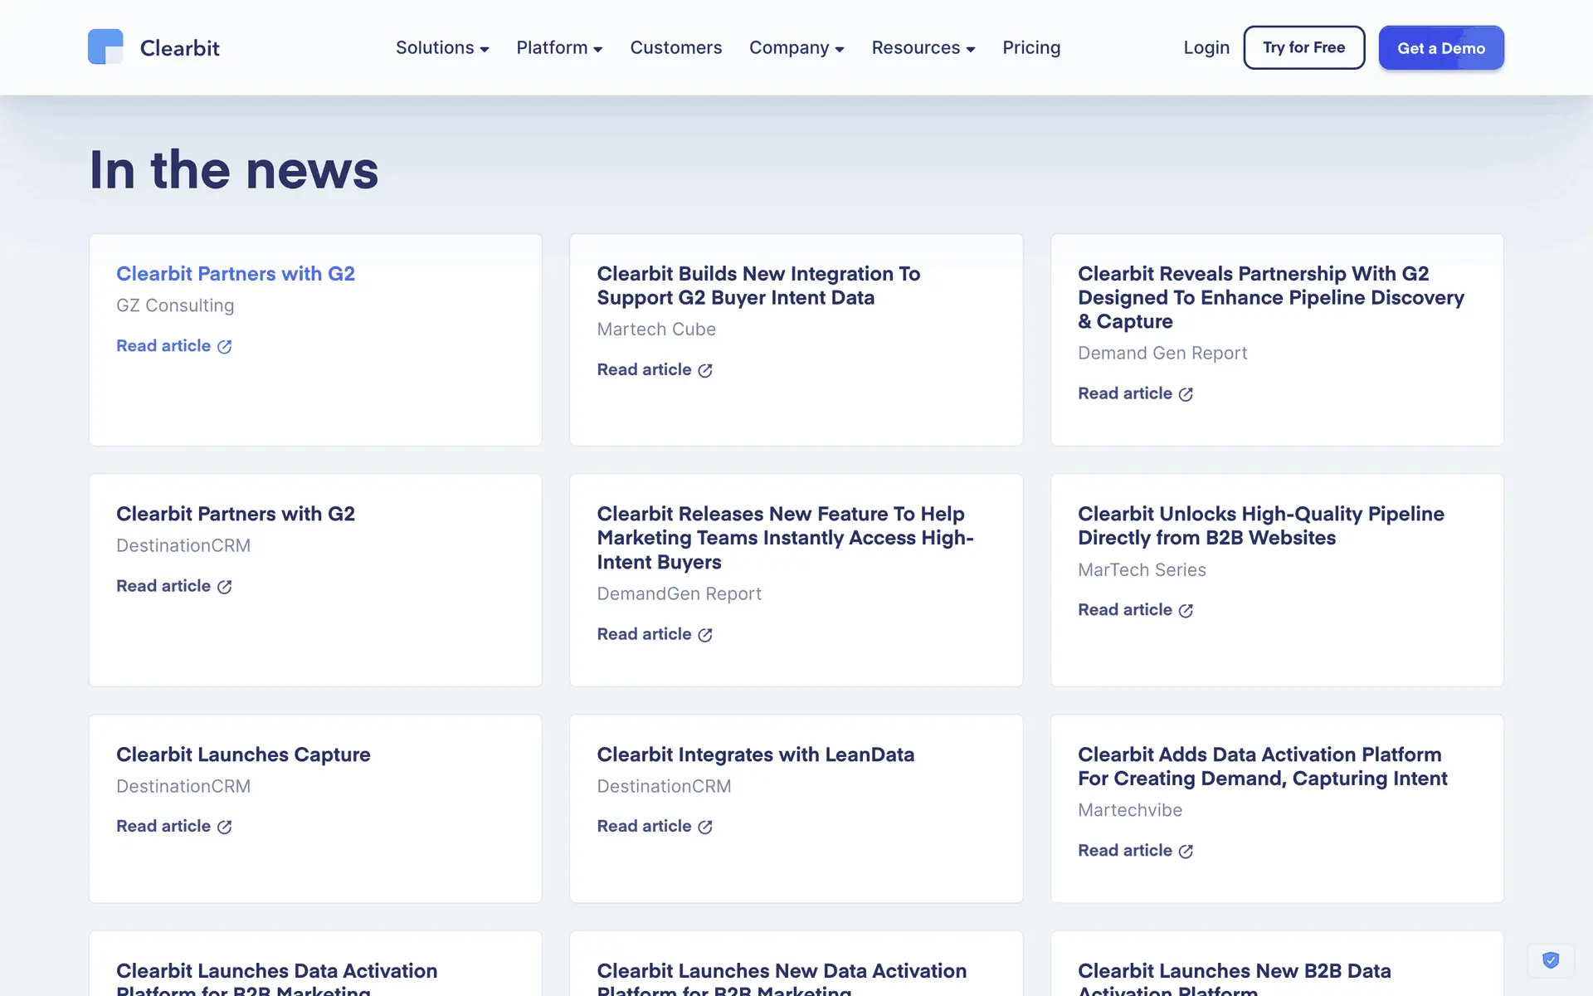The height and width of the screenshot is (996, 1593).
Task: Go to the Customers page
Action: tap(675, 48)
